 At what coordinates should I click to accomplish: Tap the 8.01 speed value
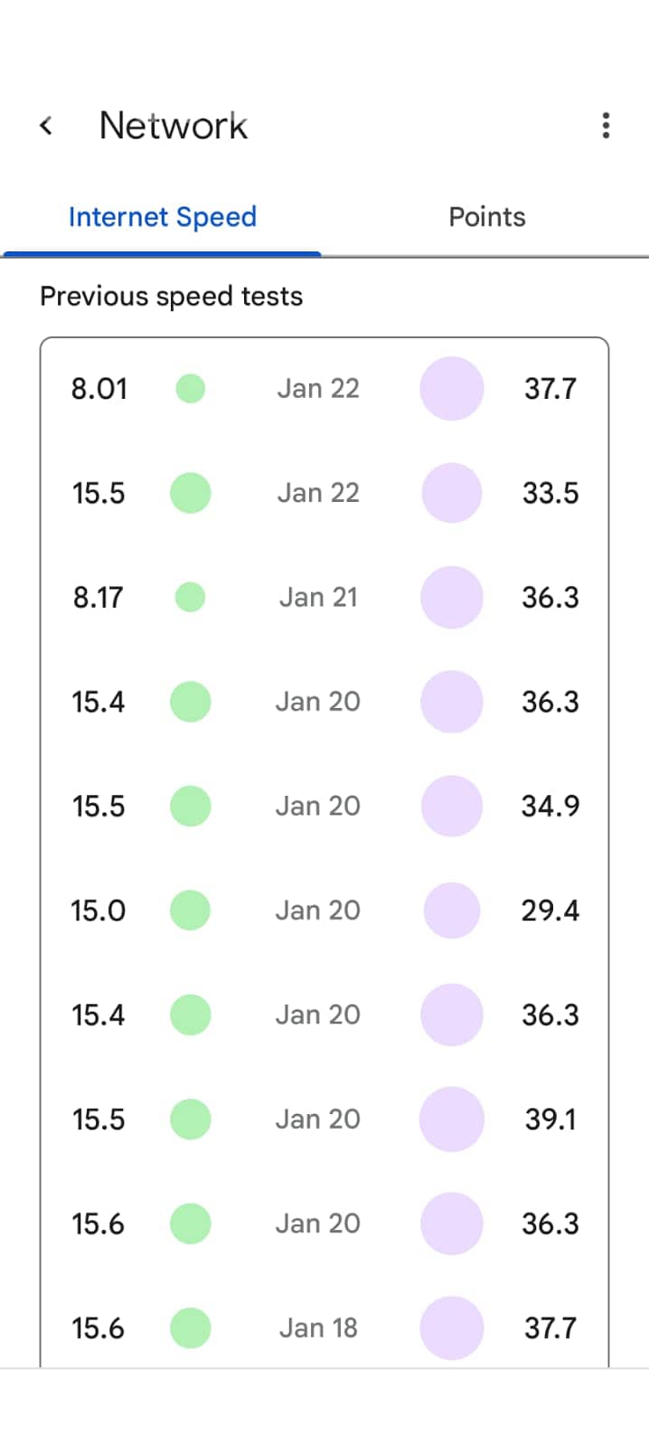pos(99,389)
